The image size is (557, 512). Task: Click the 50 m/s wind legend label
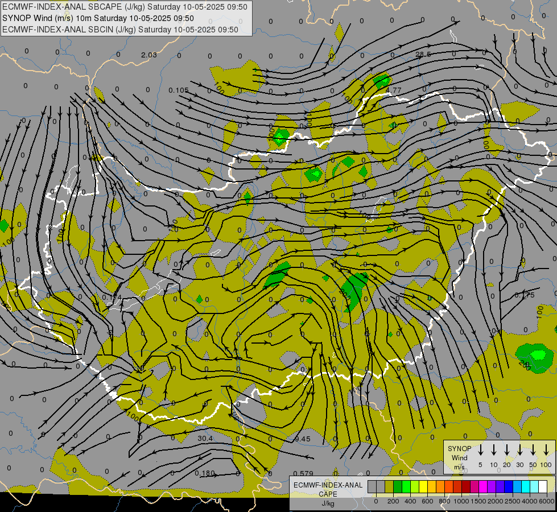(533, 465)
